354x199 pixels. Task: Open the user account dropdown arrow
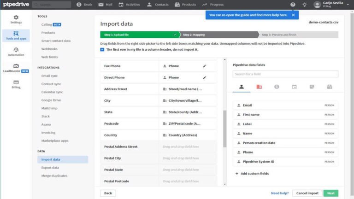[348, 5]
